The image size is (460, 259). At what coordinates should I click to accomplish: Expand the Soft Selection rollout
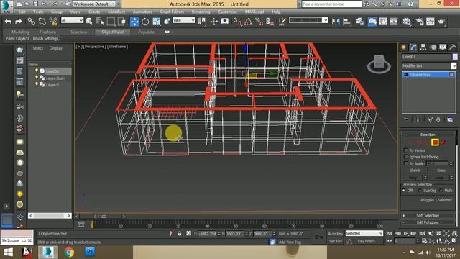pos(428,216)
